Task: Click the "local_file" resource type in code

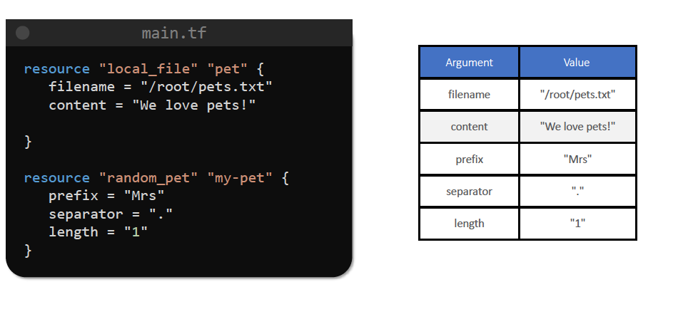Action: pyautogui.click(x=146, y=69)
